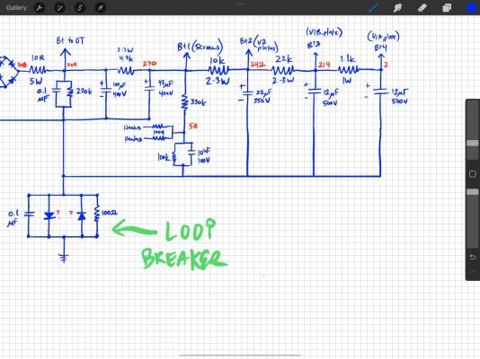Tap the B+ to OT label on canvas

pyautogui.click(x=70, y=40)
